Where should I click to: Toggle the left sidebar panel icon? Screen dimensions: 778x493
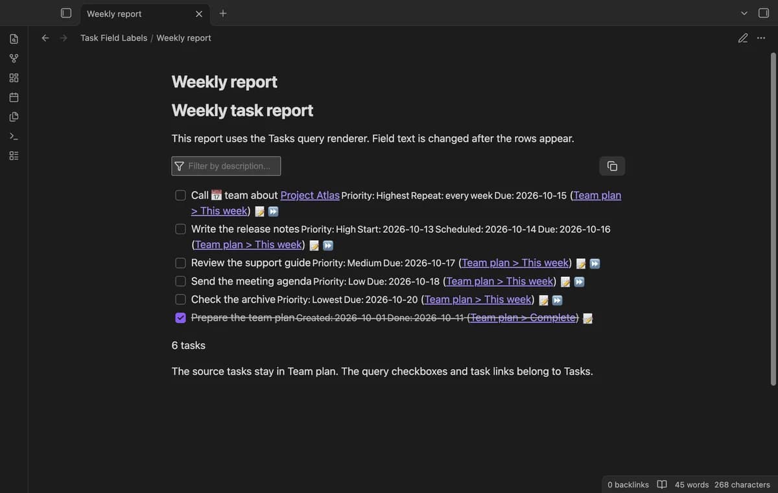coord(66,13)
